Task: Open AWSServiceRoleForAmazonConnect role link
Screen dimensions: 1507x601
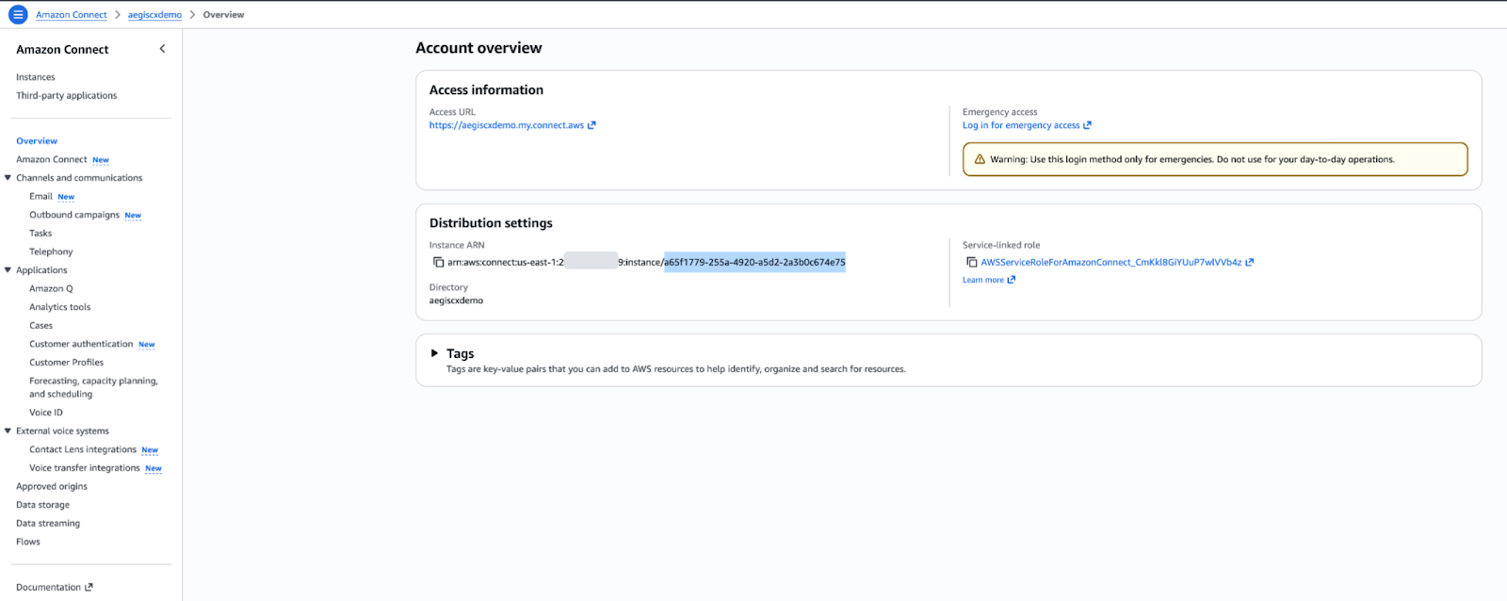Action: (x=1110, y=263)
